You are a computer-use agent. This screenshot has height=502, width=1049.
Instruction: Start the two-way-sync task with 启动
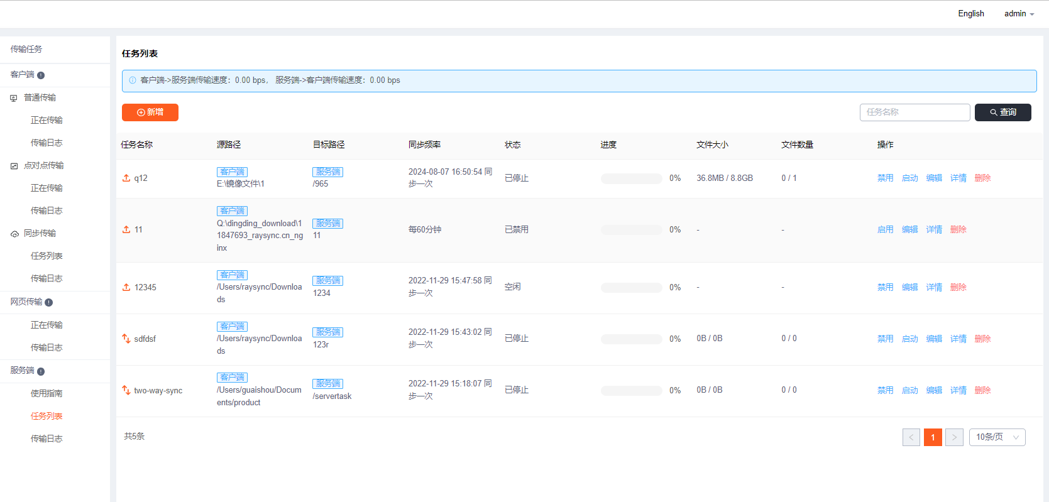coord(909,391)
